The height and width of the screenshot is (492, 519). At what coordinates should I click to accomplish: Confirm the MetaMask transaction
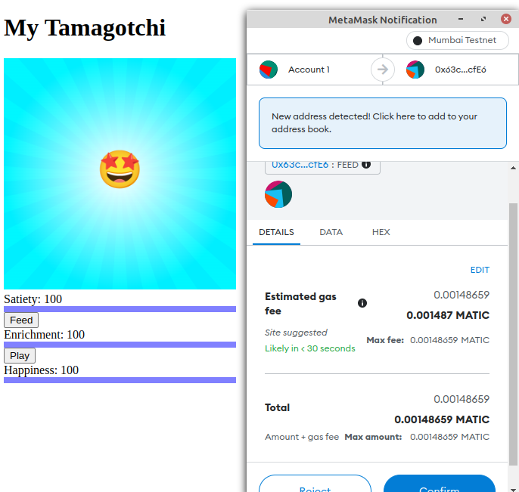pos(440,484)
